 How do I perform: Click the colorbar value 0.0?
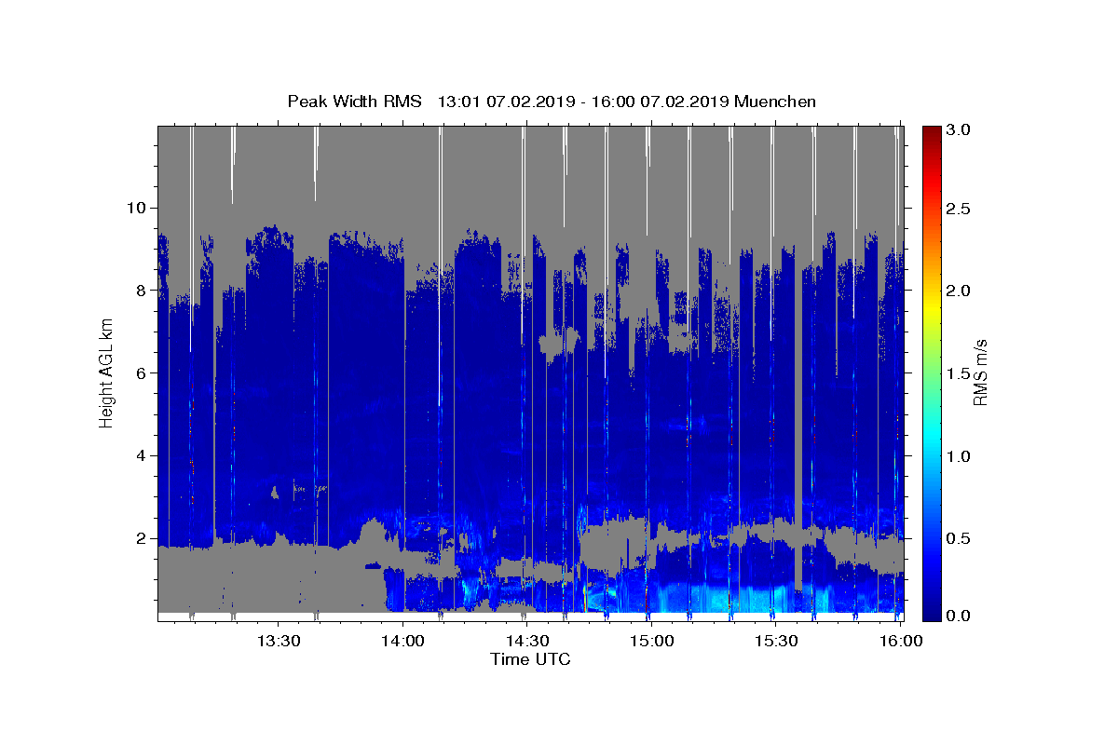click(x=960, y=616)
